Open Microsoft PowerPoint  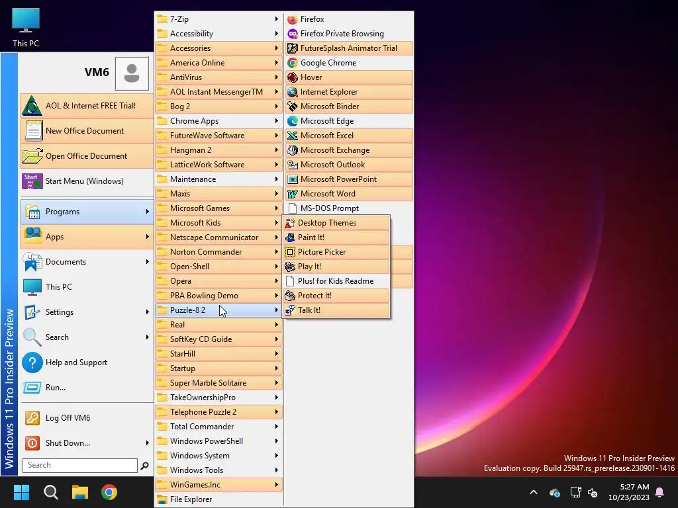pos(349,179)
